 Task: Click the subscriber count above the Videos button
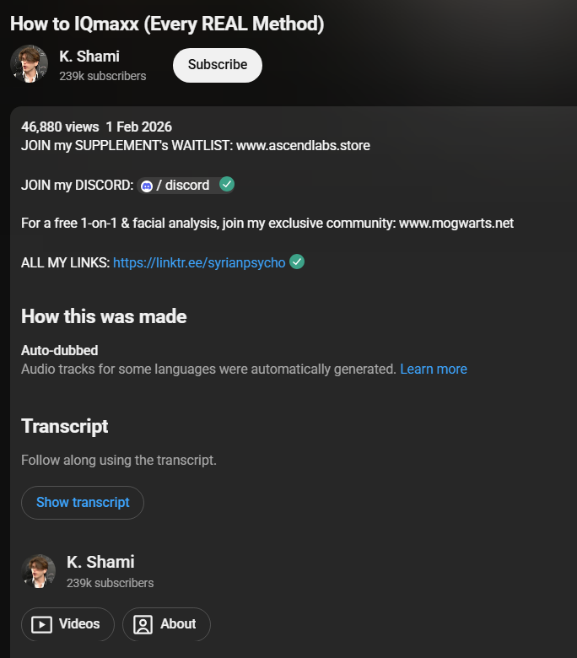[110, 583]
